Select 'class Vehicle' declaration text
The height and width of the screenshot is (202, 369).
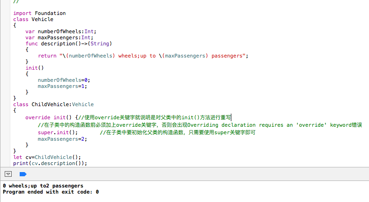point(33,19)
